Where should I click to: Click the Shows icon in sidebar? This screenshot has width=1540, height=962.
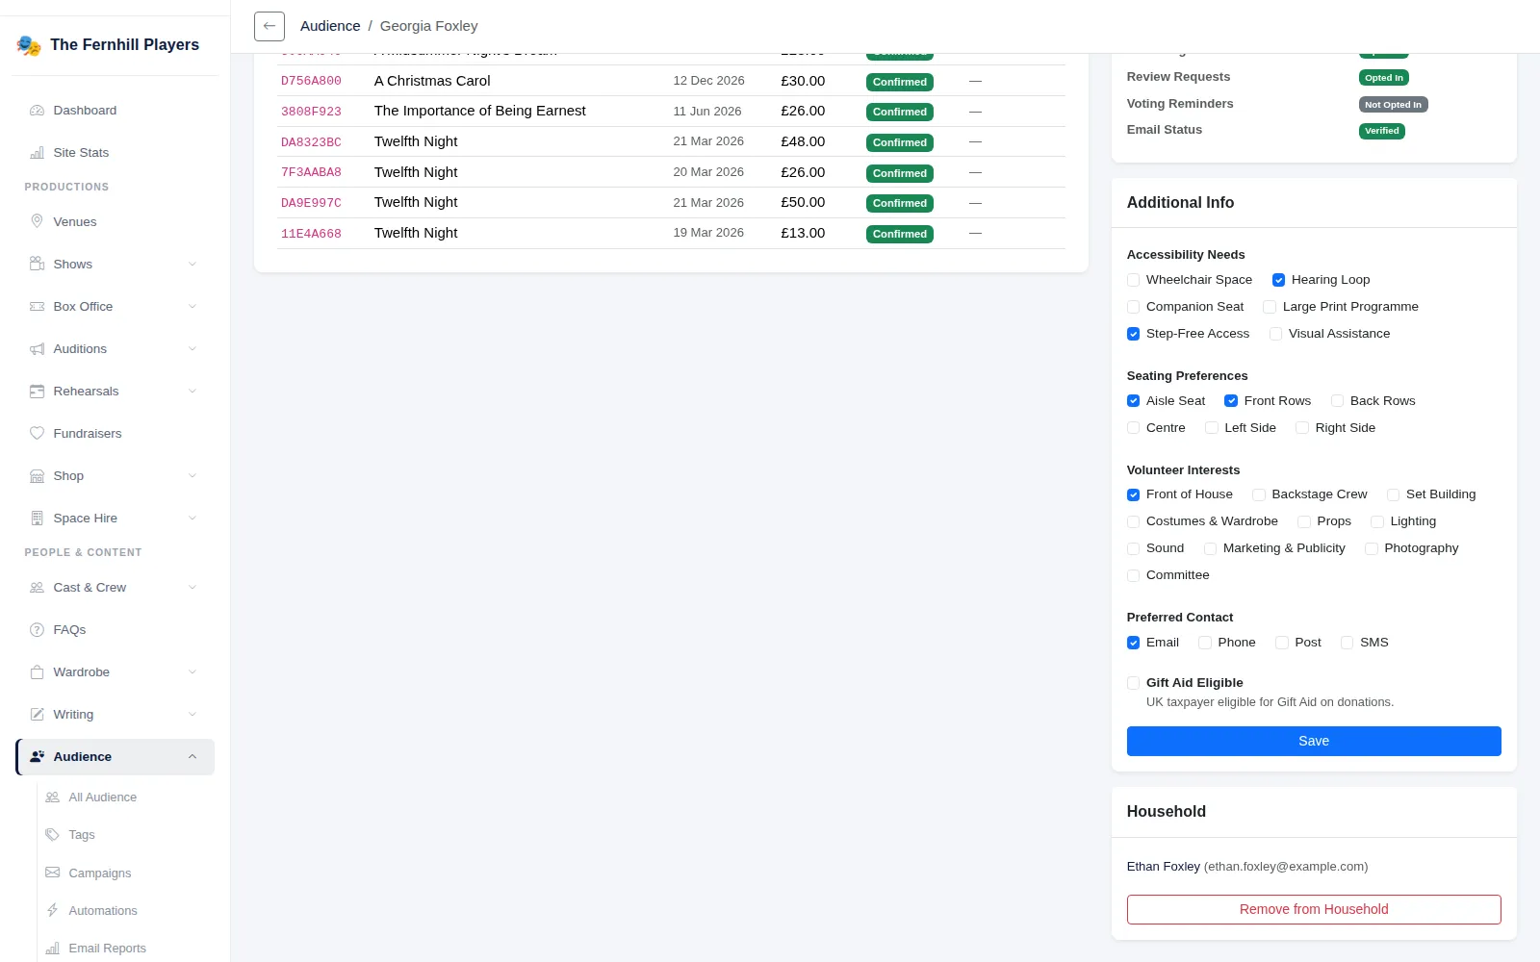(x=37, y=265)
